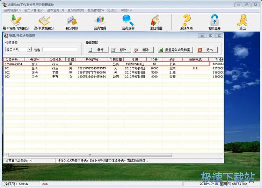This screenshot has width=262, height=188.
Task: Open the 礼品管理(S) menu
Action: pyautogui.click(x=96, y=10)
